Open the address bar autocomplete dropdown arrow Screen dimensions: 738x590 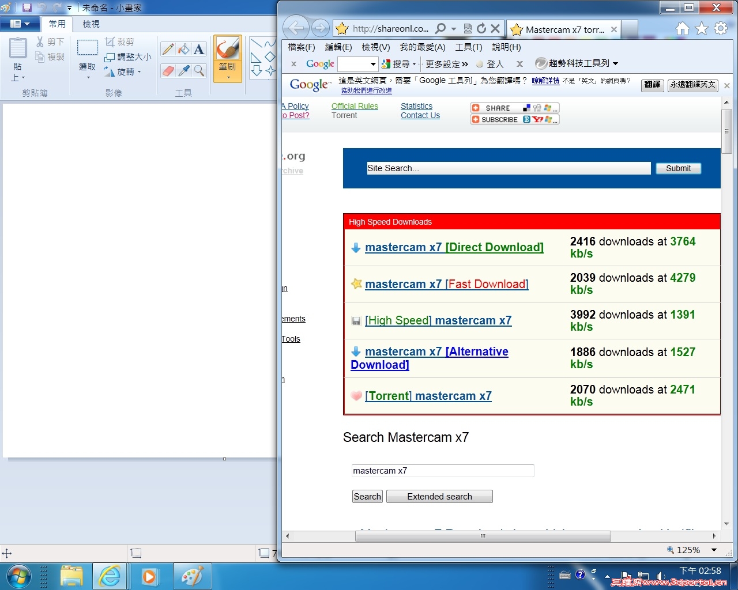pos(454,28)
